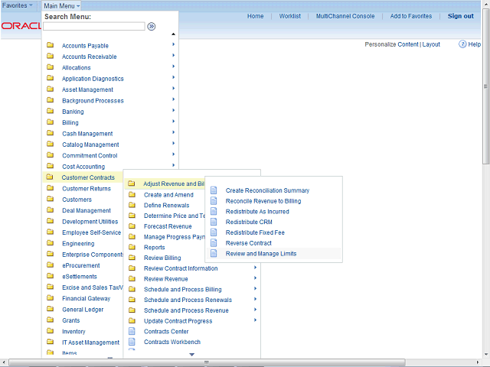Open Create and Amend submenu item

coord(168,195)
